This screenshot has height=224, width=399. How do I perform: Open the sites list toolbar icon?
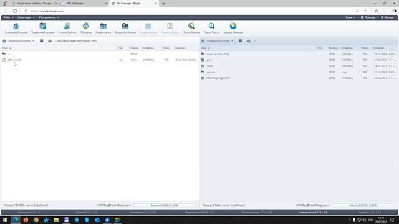[x=67, y=26]
